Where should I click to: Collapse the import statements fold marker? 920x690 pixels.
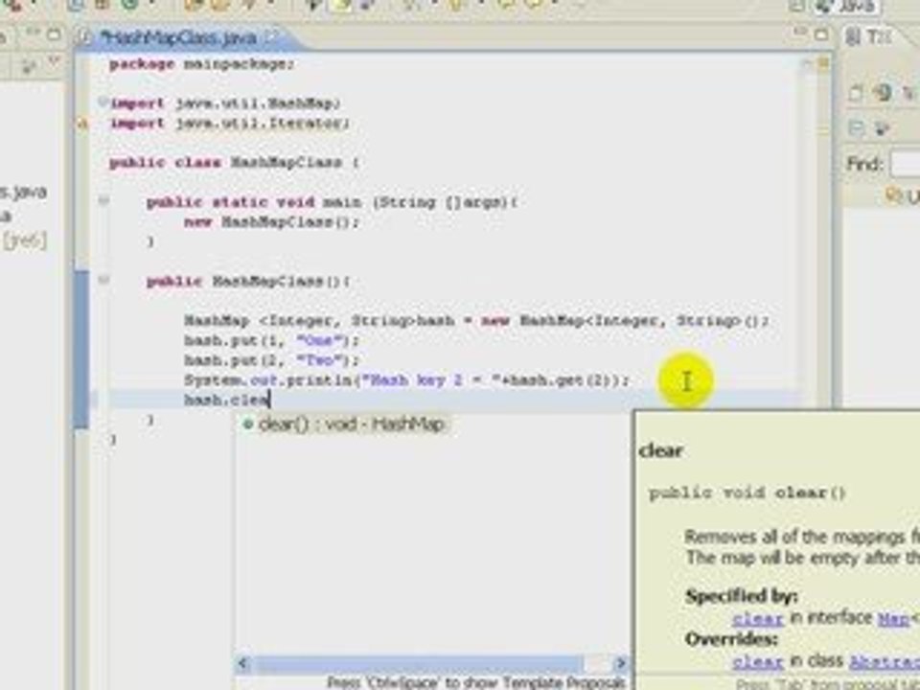tap(103, 103)
